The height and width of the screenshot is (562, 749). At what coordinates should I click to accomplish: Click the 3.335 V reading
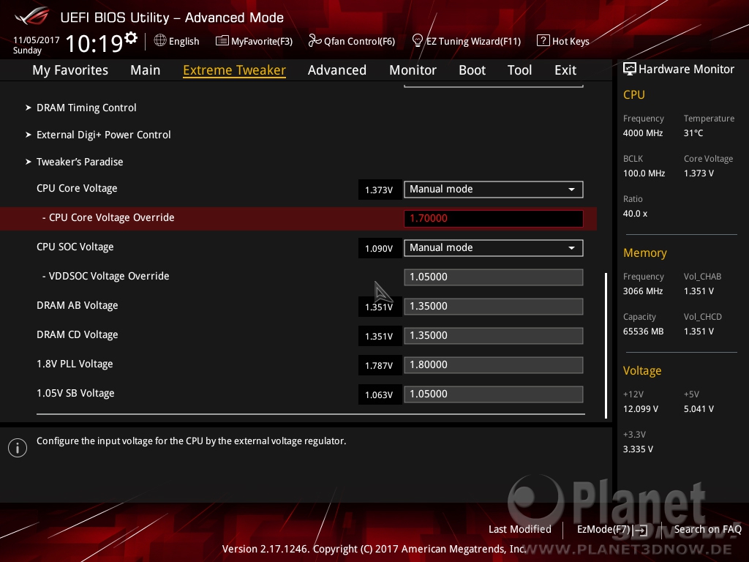pyautogui.click(x=638, y=449)
